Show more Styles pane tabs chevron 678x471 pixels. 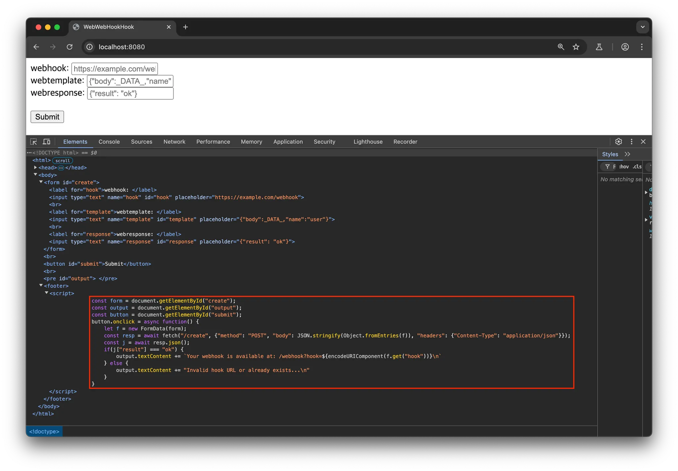click(627, 154)
